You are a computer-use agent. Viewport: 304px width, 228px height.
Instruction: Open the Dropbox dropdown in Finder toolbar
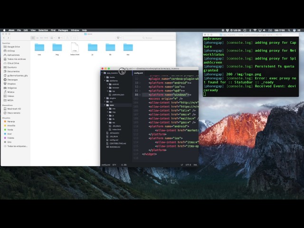(118, 38)
